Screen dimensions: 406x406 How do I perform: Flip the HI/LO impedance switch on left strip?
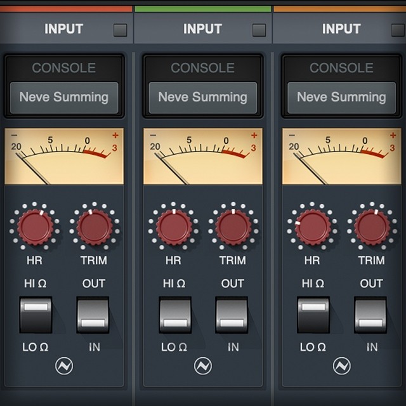pos(36,315)
